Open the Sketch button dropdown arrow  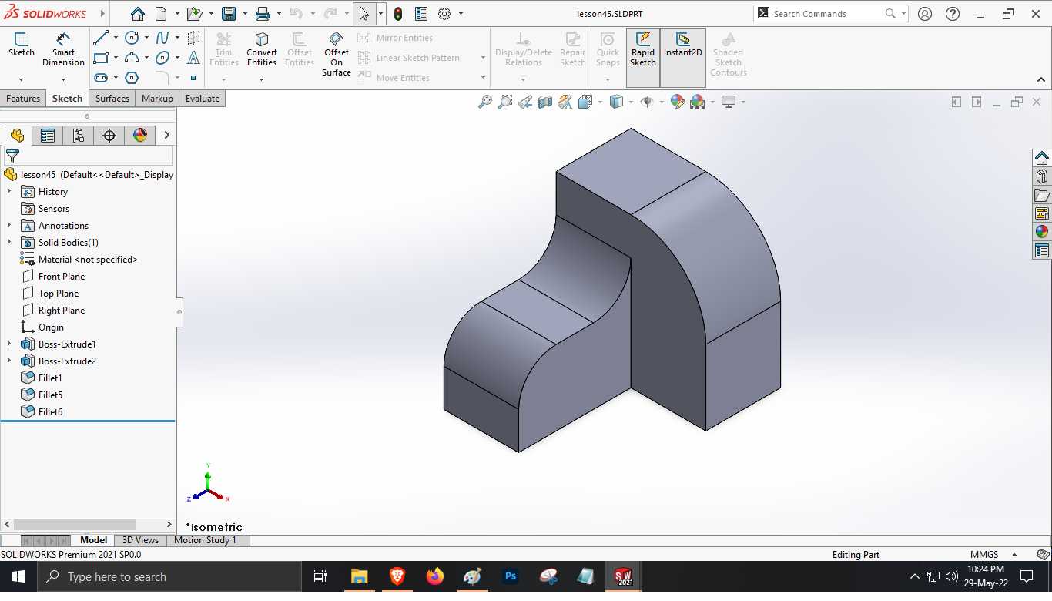(x=22, y=79)
